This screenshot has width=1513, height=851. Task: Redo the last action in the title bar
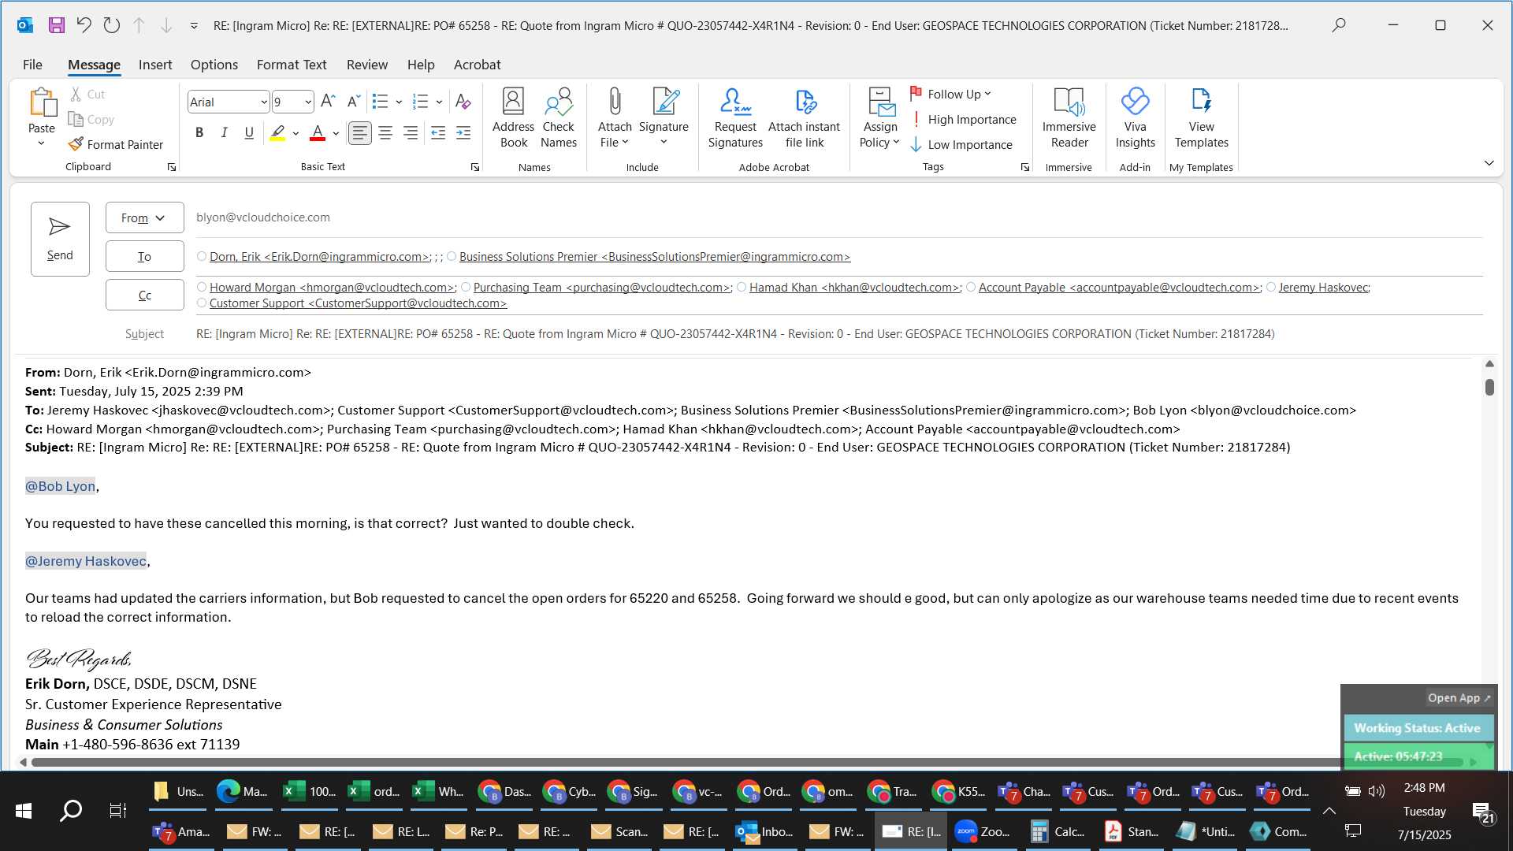111,25
